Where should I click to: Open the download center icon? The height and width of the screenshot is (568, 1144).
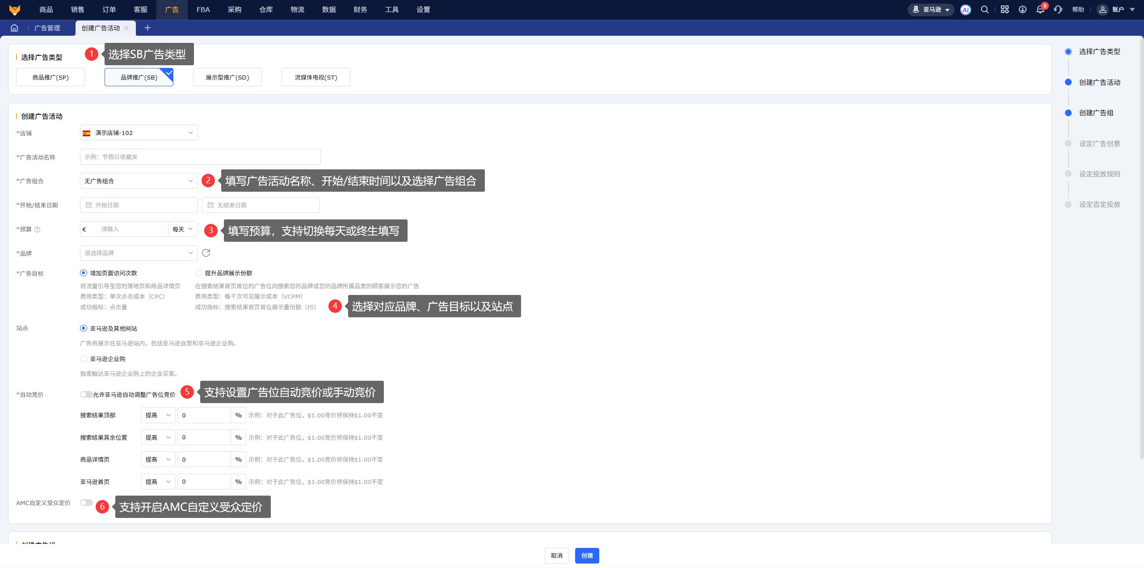click(x=1022, y=10)
